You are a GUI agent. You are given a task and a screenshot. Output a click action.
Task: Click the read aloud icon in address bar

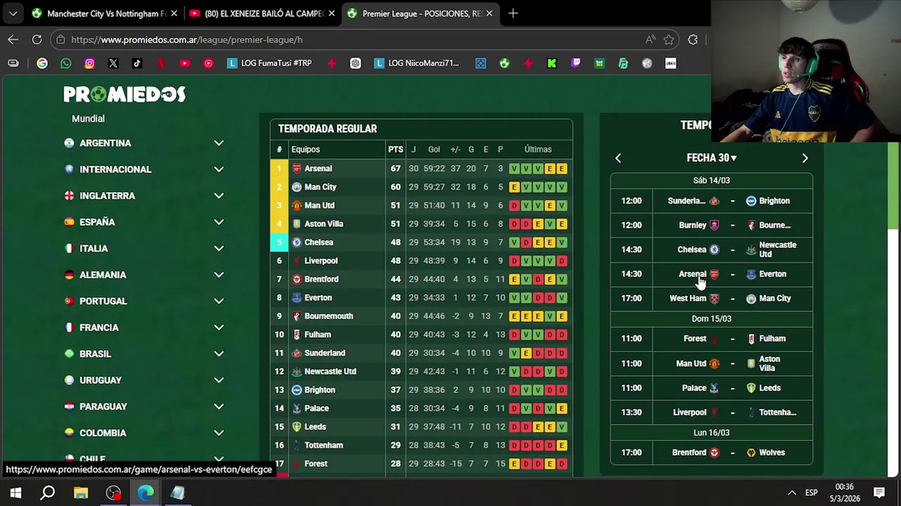pyautogui.click(x=650, y=39)
